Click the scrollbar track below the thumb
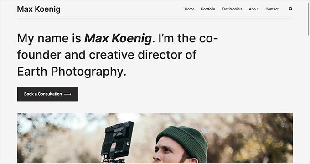Image resolution: width=310 pixels, height=164 pixels. click(309, 99)
